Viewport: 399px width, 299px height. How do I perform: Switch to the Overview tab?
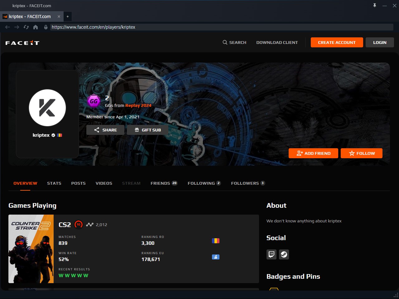pyautogui.click(x=25, y=183)
